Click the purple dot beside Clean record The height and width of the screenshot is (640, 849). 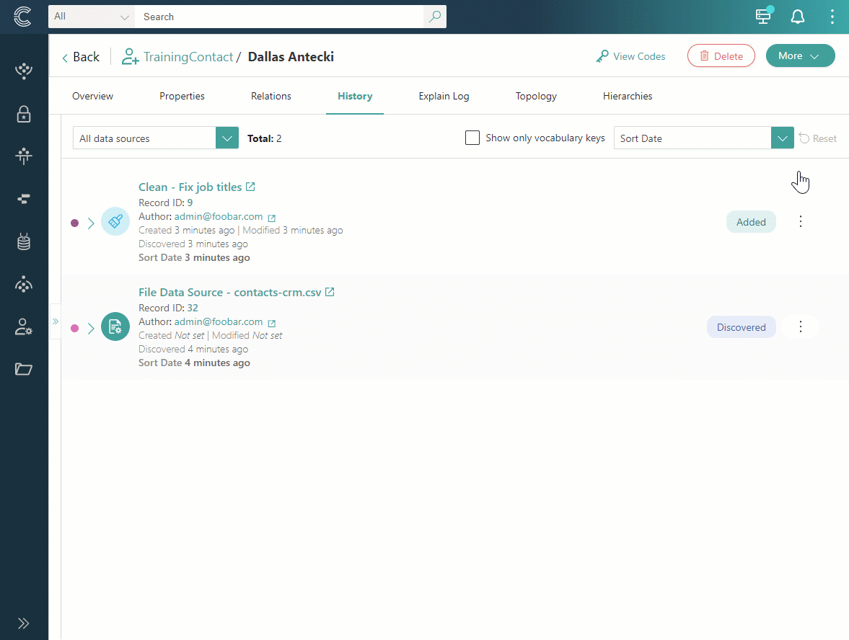pos(74,223)
